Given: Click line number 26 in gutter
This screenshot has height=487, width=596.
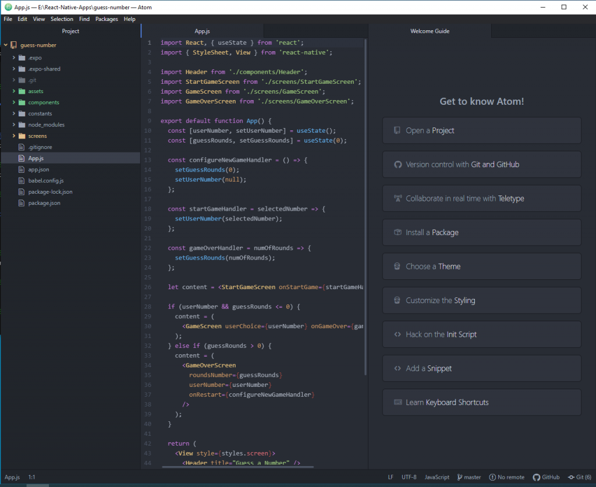Looking at the screenshot, I should [147, 287].
